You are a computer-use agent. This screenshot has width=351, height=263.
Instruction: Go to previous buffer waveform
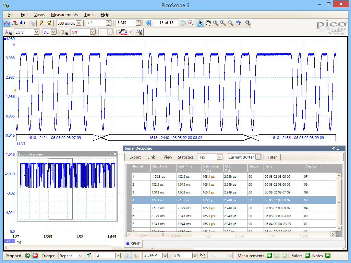click(x=148, y=23)
